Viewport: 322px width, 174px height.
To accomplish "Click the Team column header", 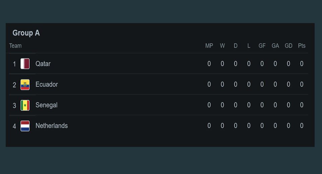I will [x=15, y=46].
